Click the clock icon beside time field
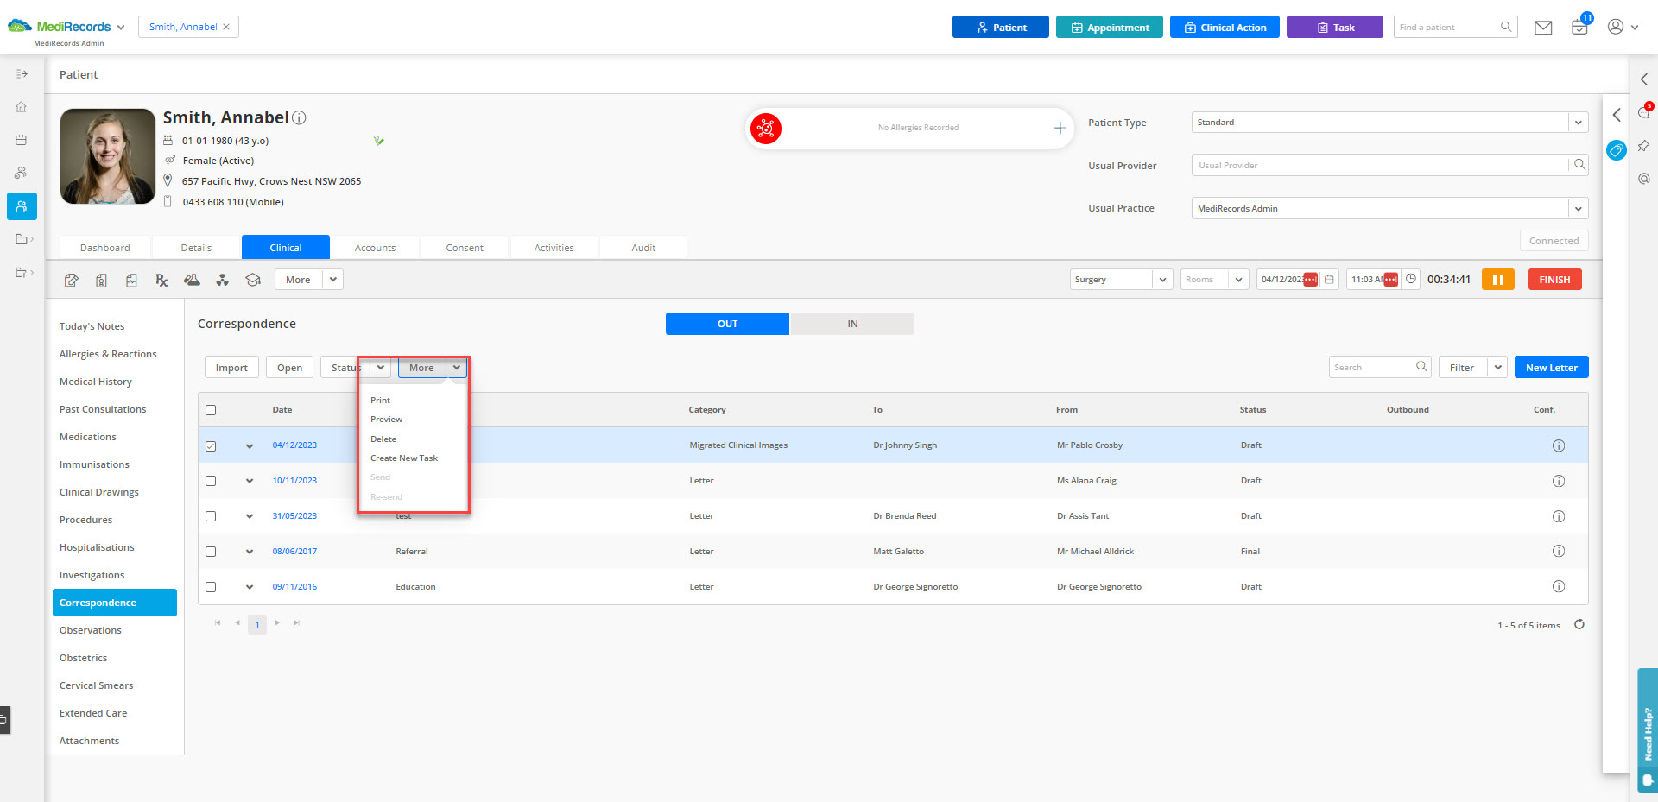 1411,279
